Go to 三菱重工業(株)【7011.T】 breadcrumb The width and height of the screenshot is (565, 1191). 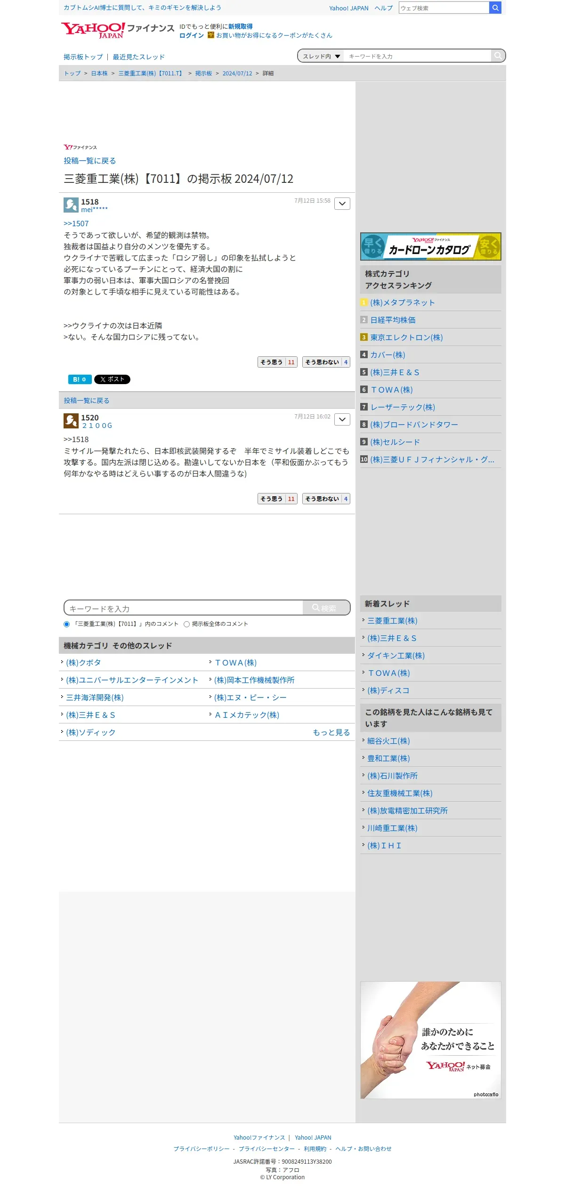[x=152, y=74]
